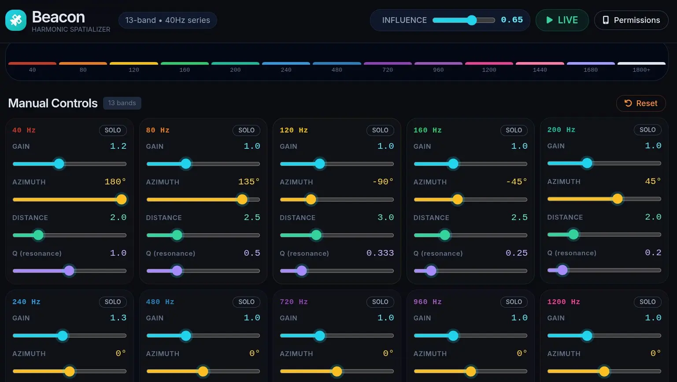Select the 1800+ band in spectrum strip
This screenshot has width=677, height=382.
[641, 67]
